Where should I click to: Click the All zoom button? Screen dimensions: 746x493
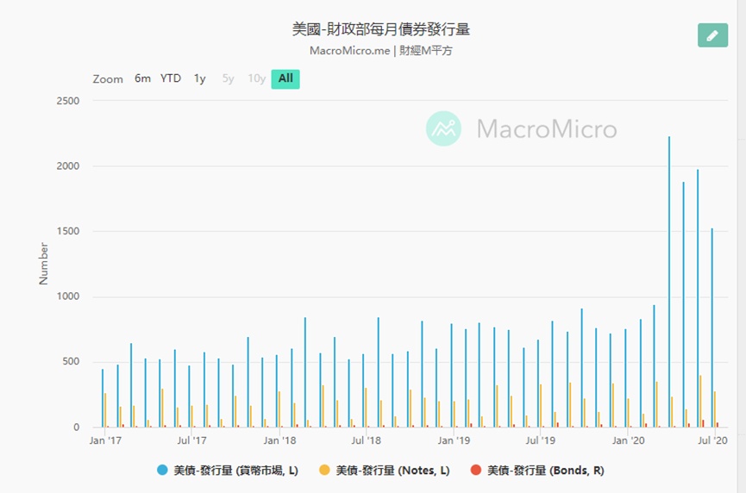click(x=285, y=78)
